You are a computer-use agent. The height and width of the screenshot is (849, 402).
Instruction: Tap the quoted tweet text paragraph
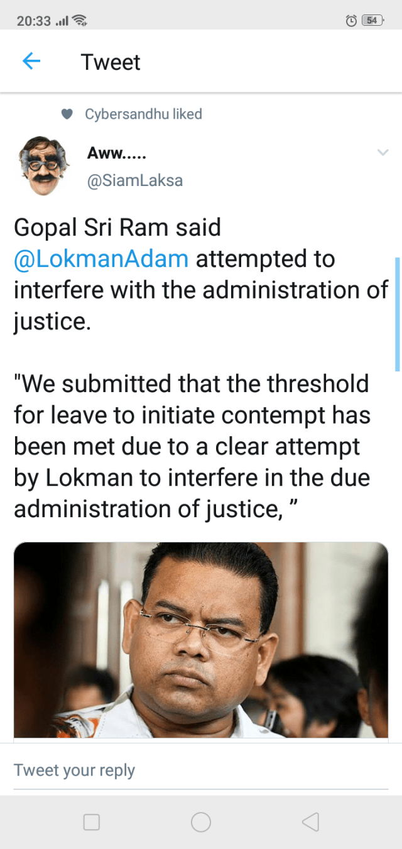click(192, 446)
